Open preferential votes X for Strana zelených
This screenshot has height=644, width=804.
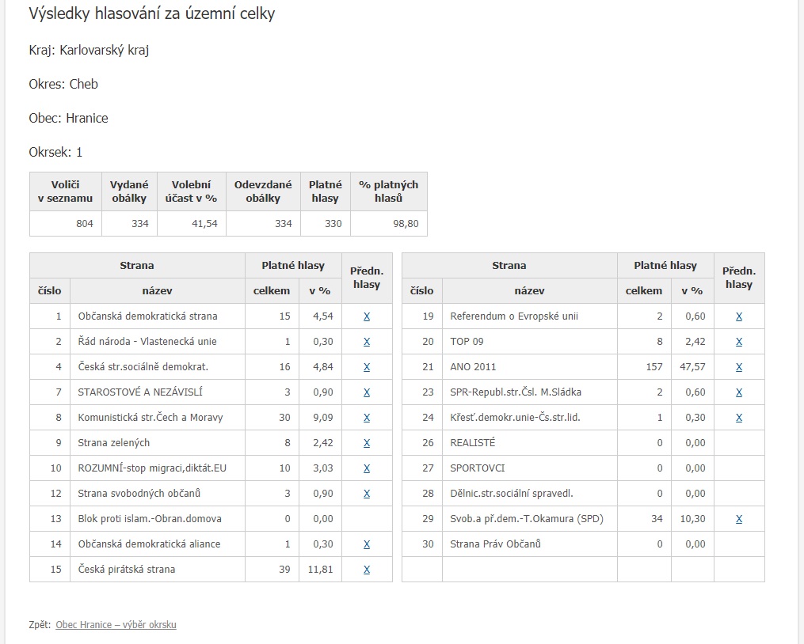(367, 443)
